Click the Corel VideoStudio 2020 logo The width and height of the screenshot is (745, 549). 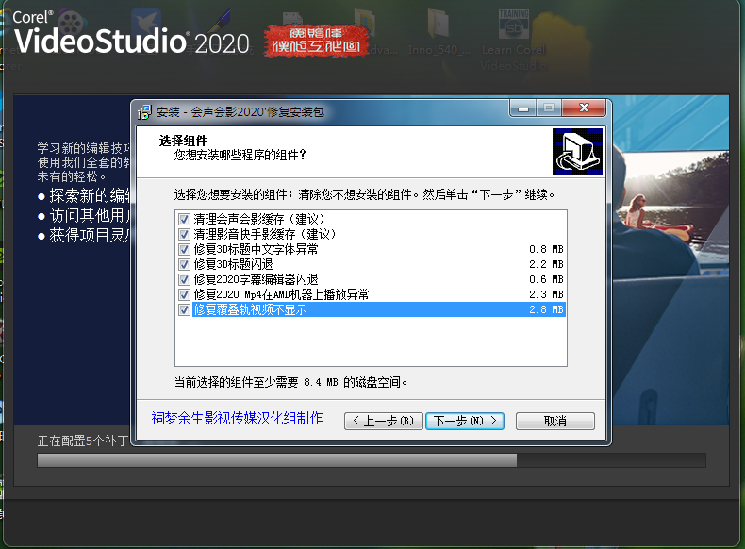(130, 33)
